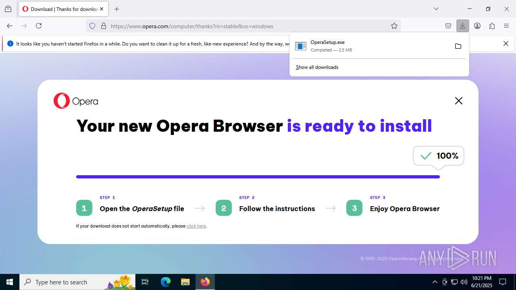Click step 1 number badge
Viewport: 516px width, 290px height.
[84, 208]
